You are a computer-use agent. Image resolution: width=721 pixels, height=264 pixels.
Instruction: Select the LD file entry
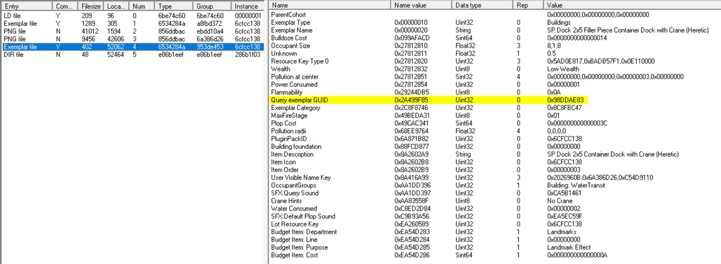click(131, 16)
